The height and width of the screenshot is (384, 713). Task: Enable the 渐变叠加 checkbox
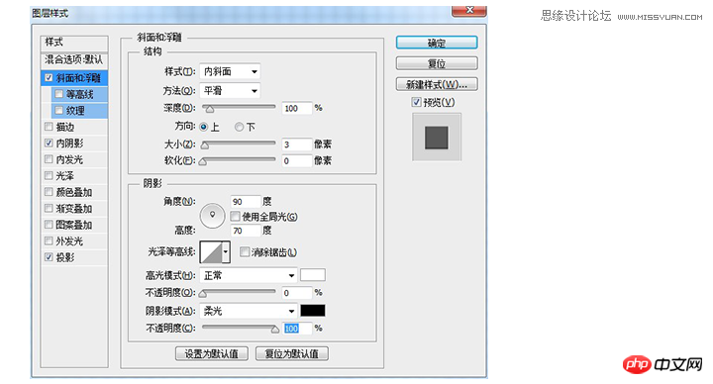click(49, 208)
